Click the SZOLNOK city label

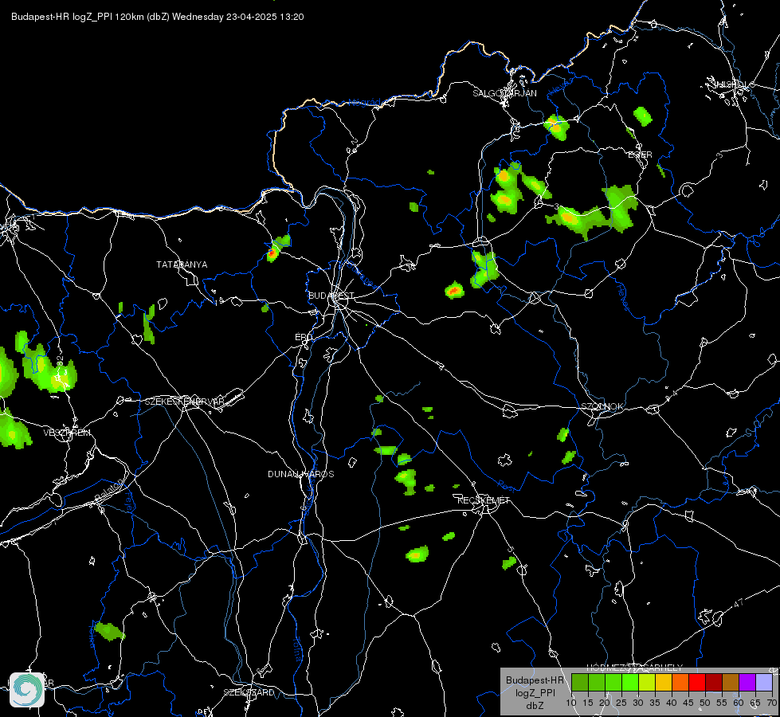click(602, 406)
